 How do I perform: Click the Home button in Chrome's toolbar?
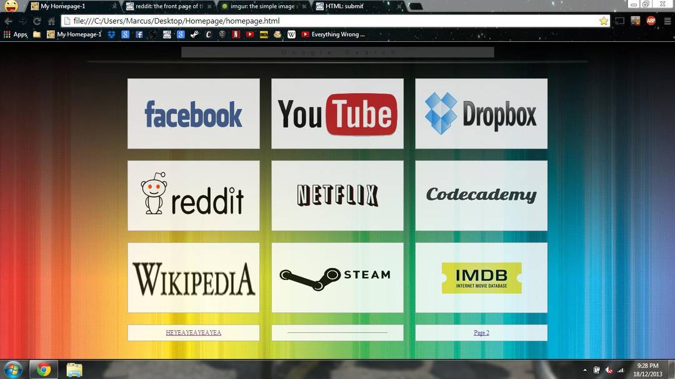tap(51, 21)
